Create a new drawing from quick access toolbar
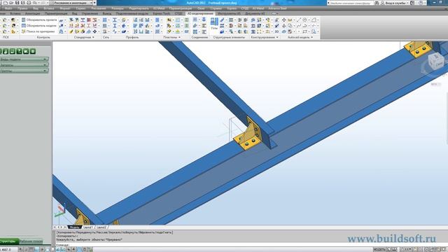 tap(6, 3)
